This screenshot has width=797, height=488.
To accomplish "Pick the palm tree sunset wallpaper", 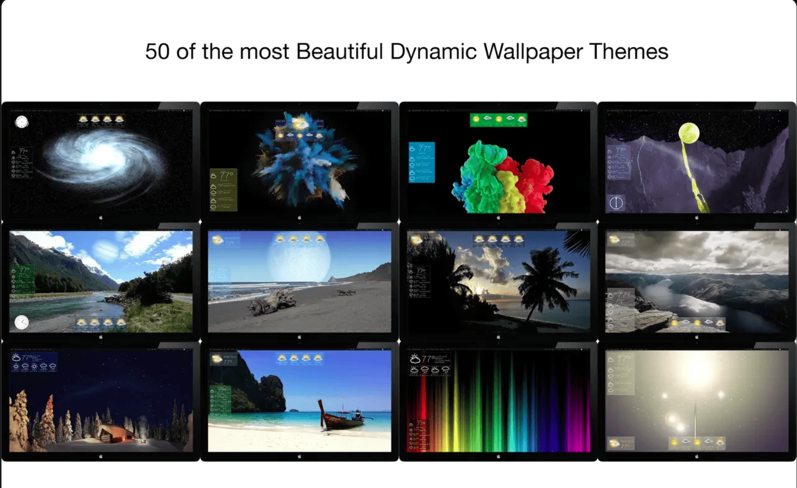I will 498,282.
